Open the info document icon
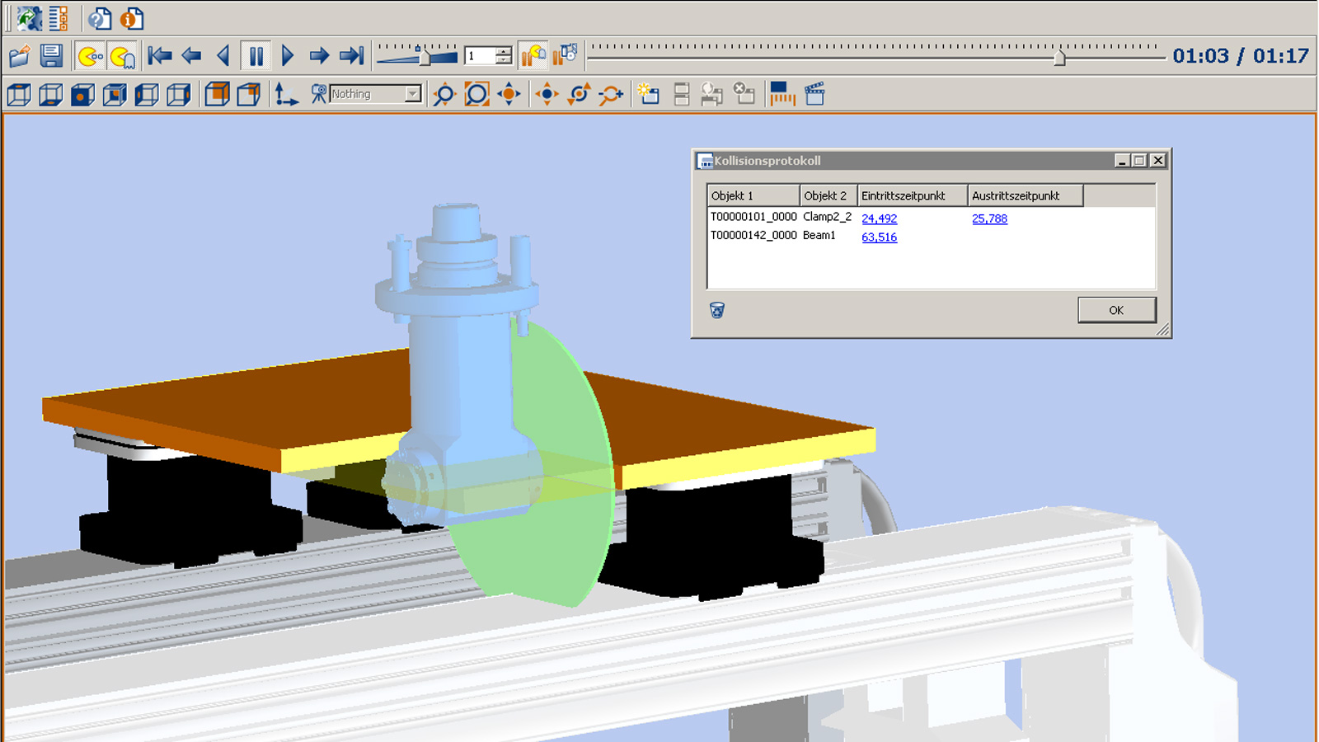The image size is (1319, 742). point(132,18)
